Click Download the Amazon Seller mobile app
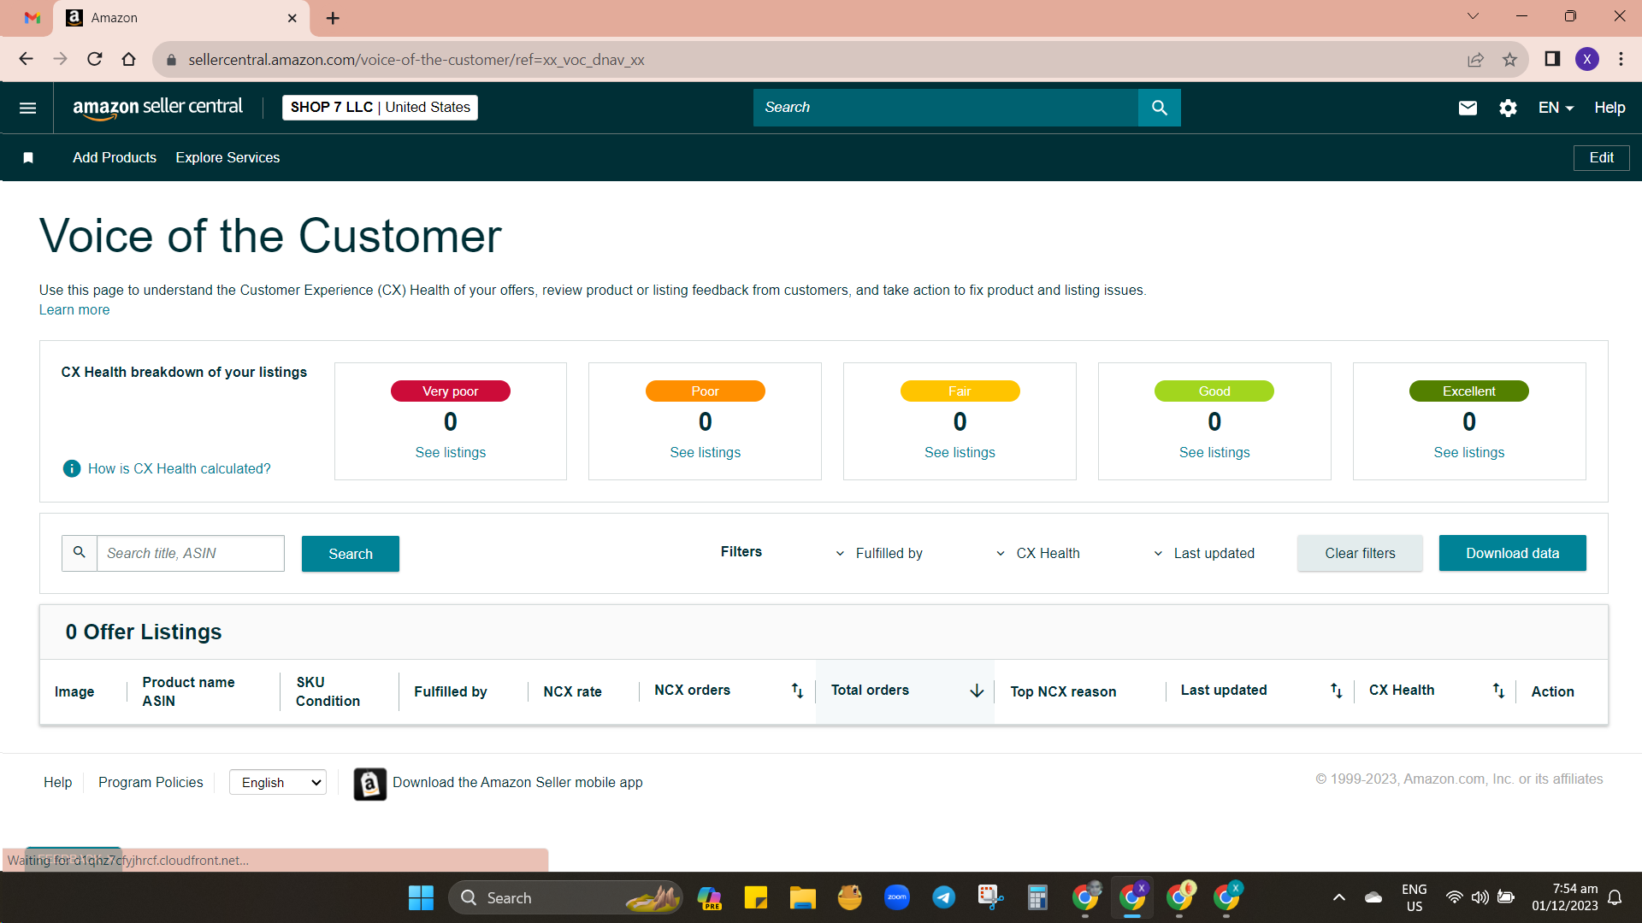This screenshot has width=1642, height=923. click(x=517, y=782)
